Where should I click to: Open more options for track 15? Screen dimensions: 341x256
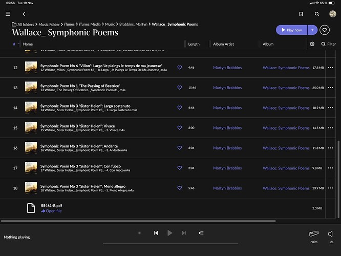tap(331, 127)
